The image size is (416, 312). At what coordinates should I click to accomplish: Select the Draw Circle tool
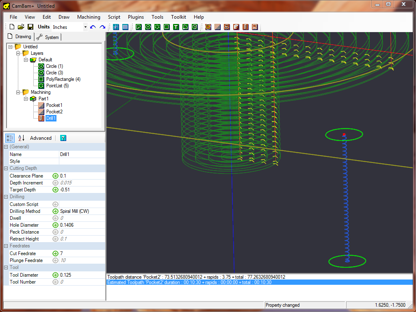coord(148,27)
